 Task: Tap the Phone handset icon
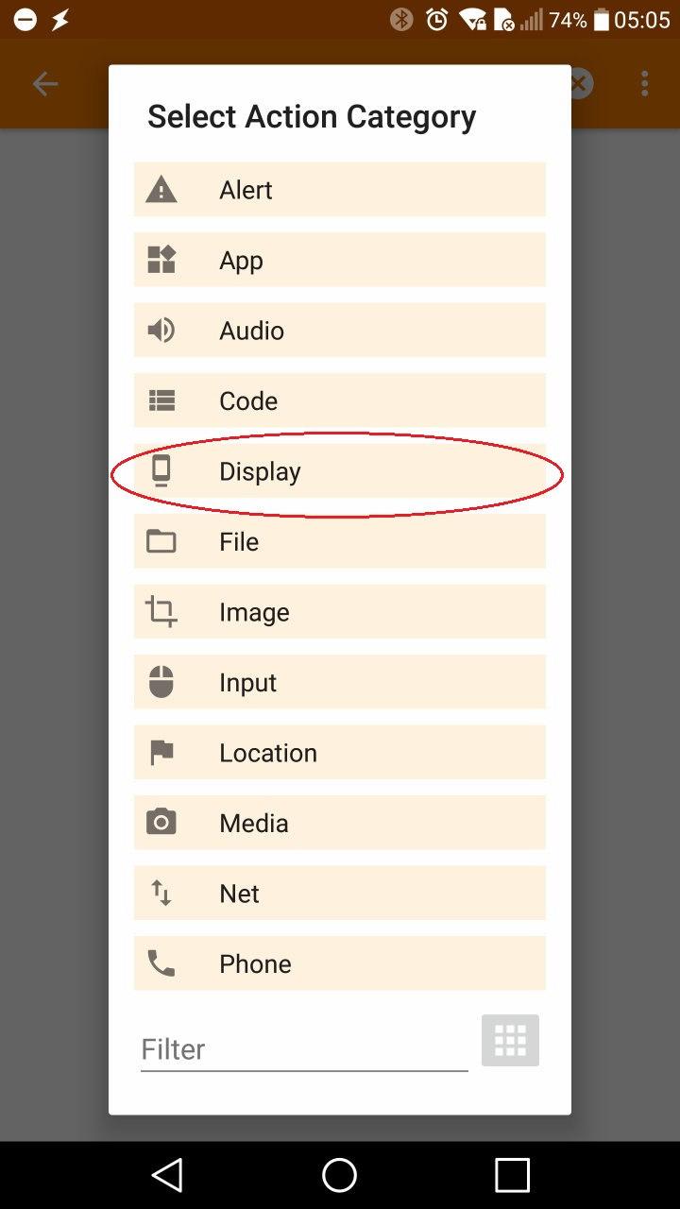[161, 963]
